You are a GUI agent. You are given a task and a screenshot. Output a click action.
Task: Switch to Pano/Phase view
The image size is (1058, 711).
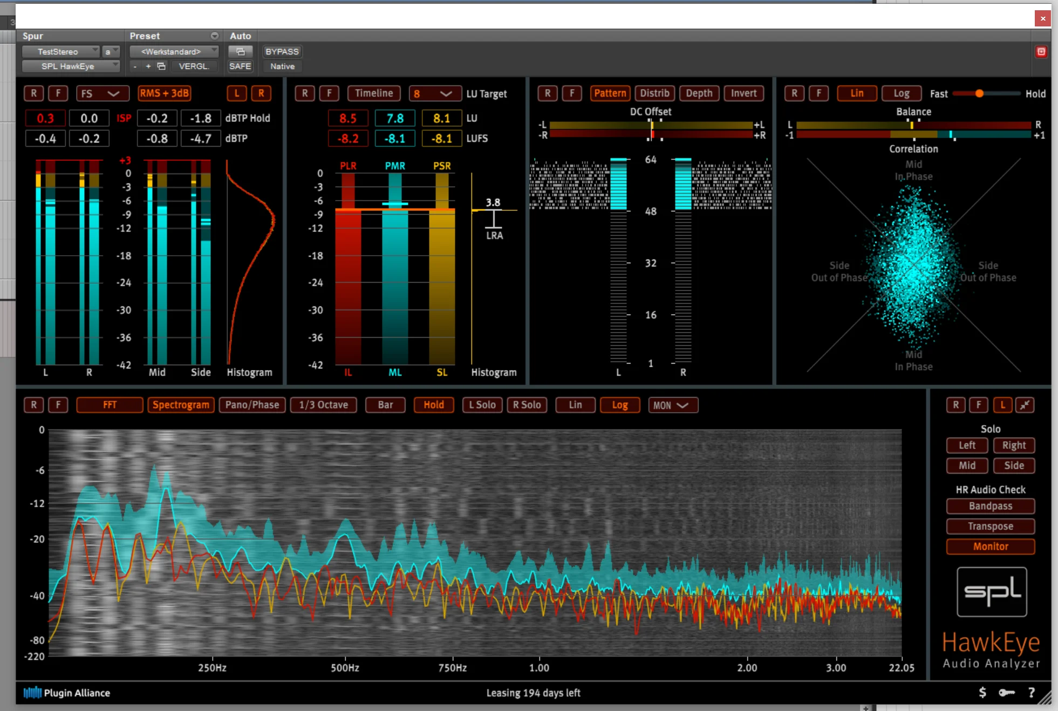pyautogui.click(x=252, y=405)
